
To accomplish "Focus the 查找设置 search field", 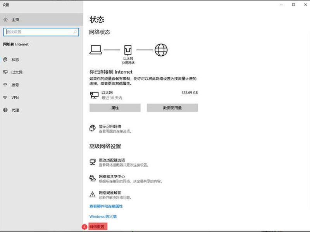I will click(x=41, y=32).
